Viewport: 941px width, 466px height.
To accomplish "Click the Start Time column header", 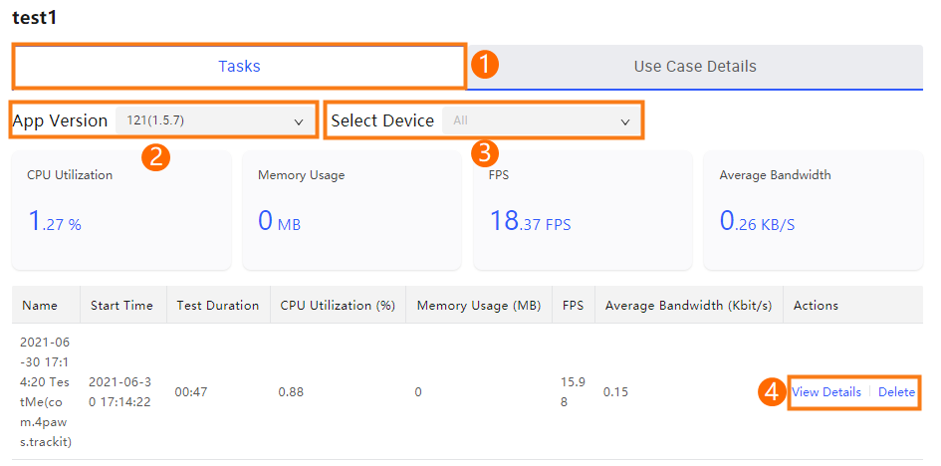I will (121, 306).
